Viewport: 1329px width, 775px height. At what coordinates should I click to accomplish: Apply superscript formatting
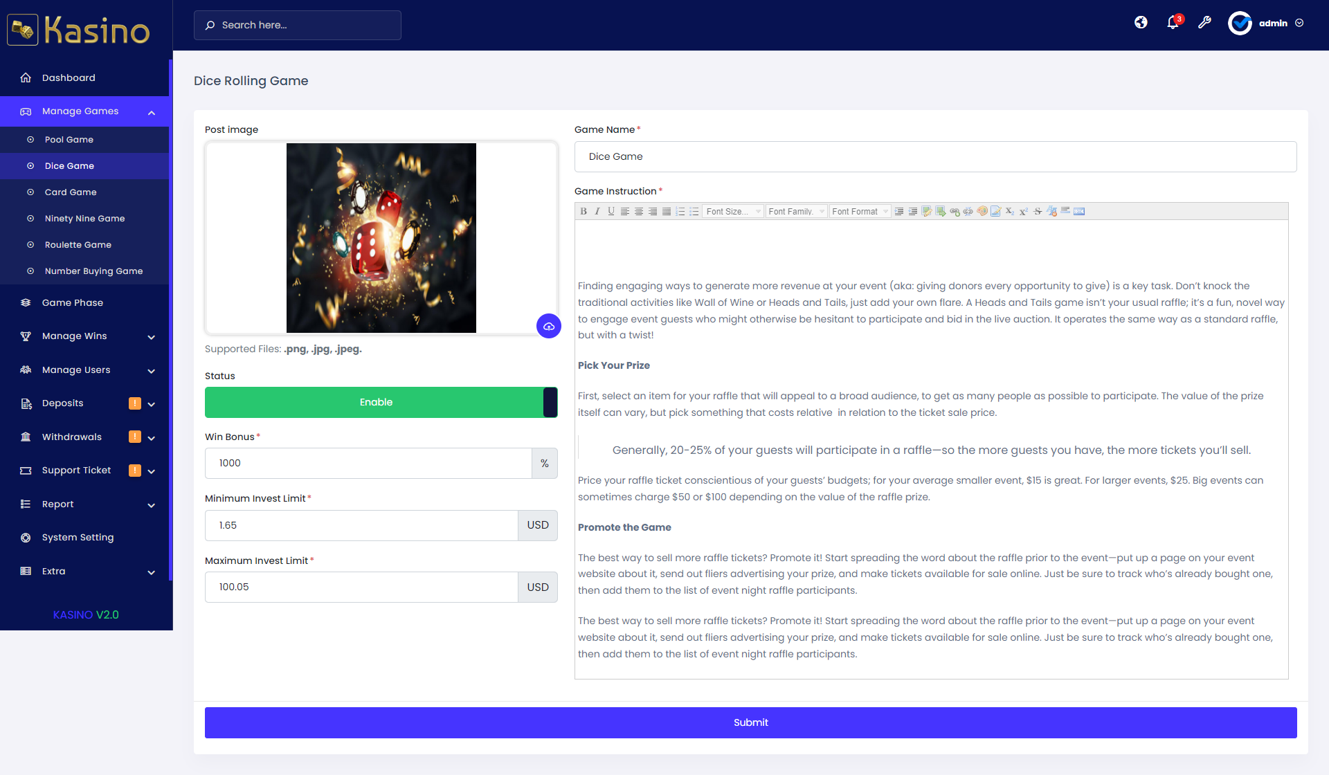click(1024, 211)
